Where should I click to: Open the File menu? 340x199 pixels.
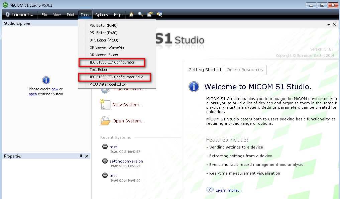tap(44, 15)
